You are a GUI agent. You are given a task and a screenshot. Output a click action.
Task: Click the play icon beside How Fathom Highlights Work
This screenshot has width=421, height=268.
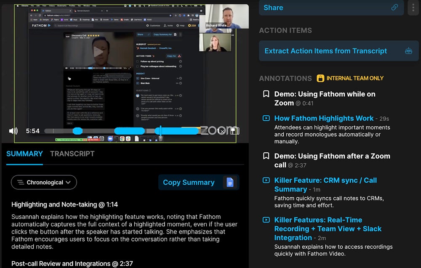(x=266, y=118)
